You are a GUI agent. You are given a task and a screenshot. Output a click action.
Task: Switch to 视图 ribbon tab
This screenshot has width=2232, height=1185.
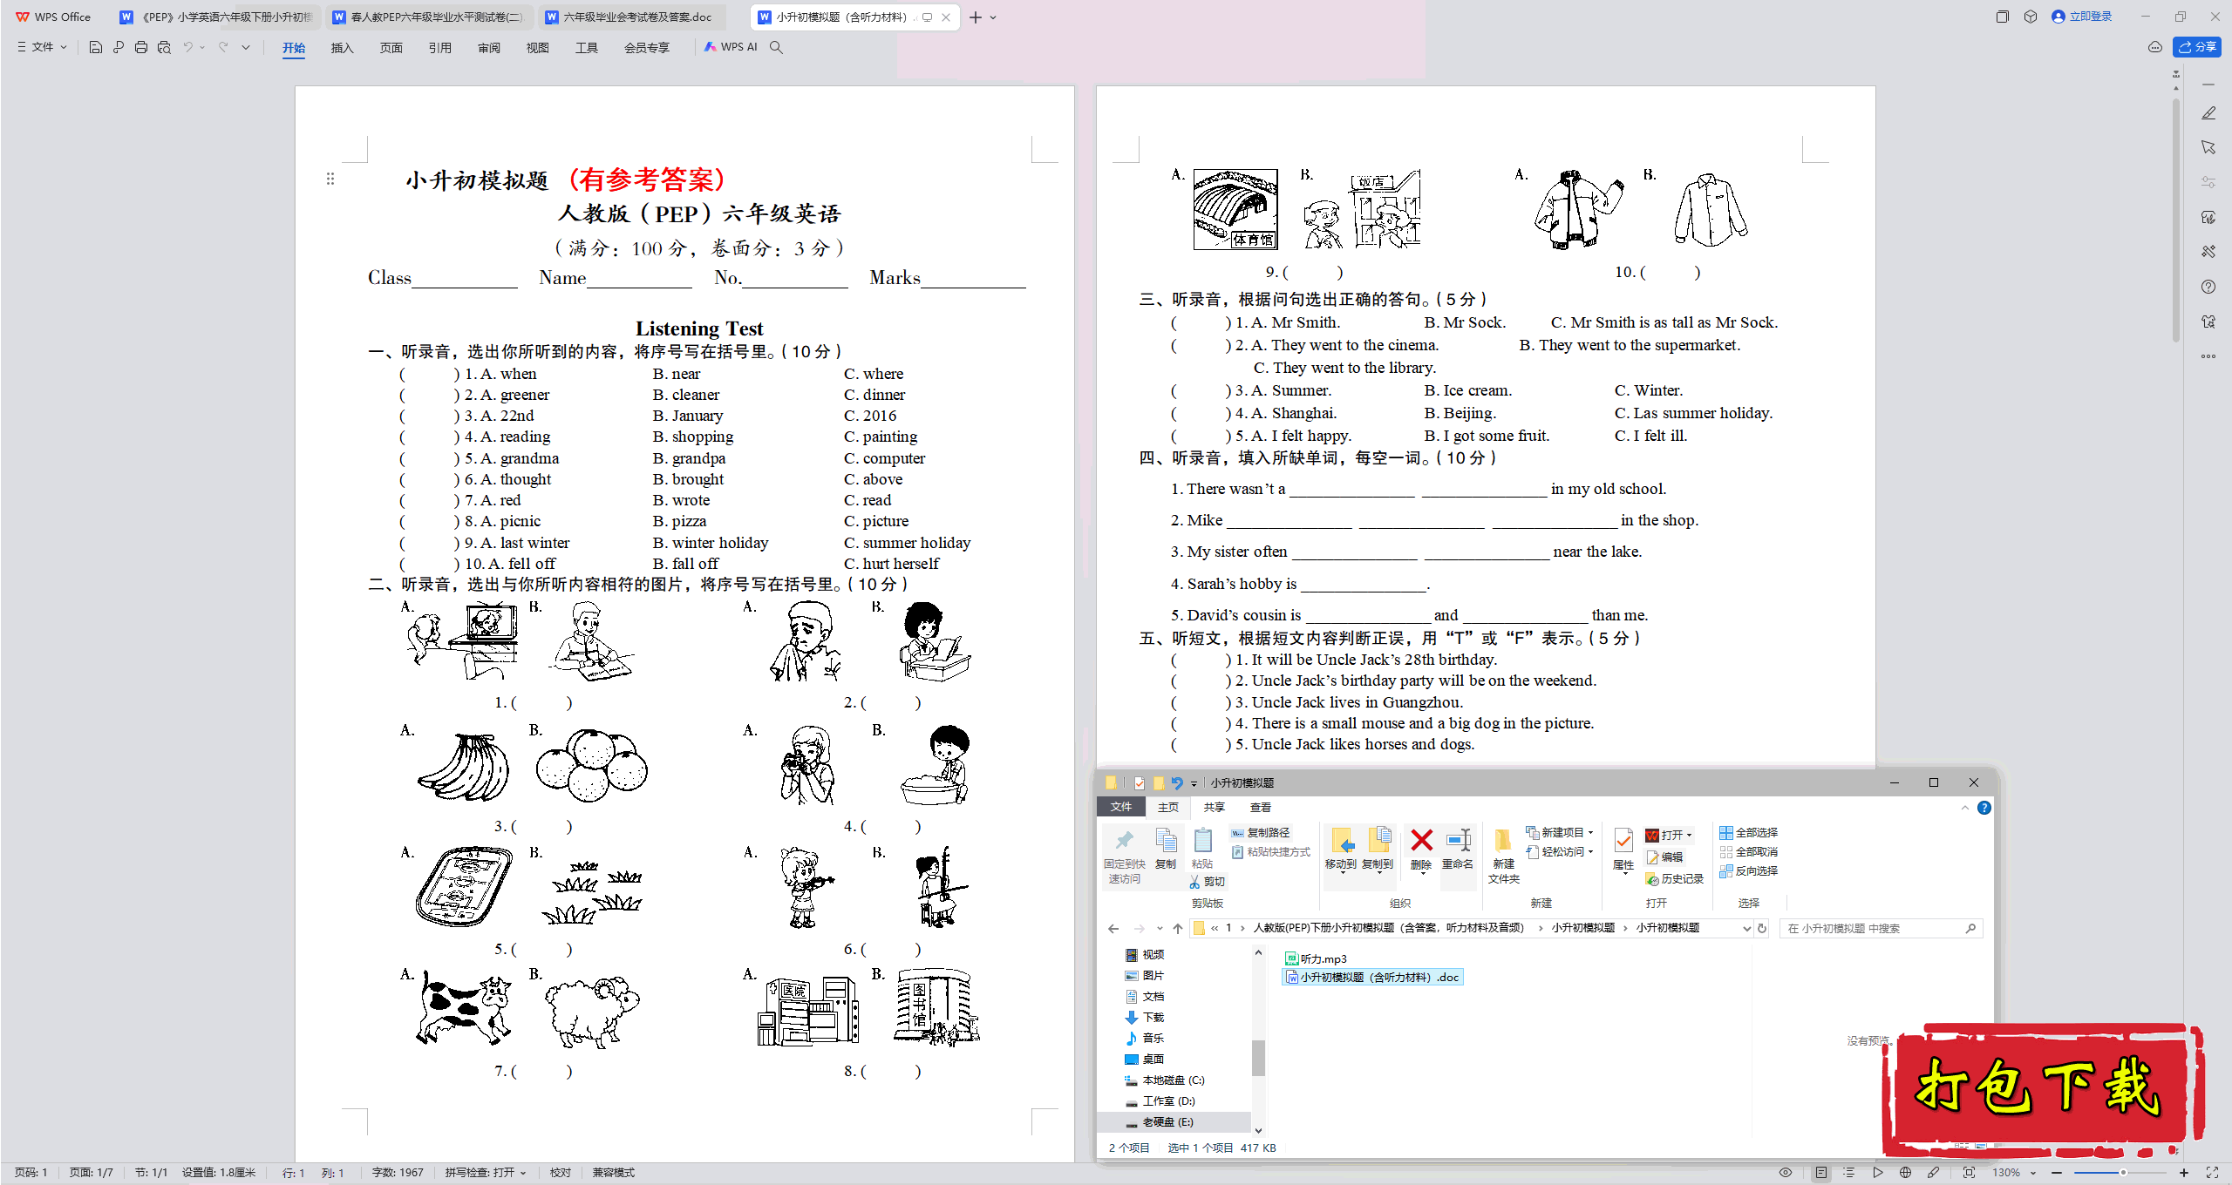(537, 48)
